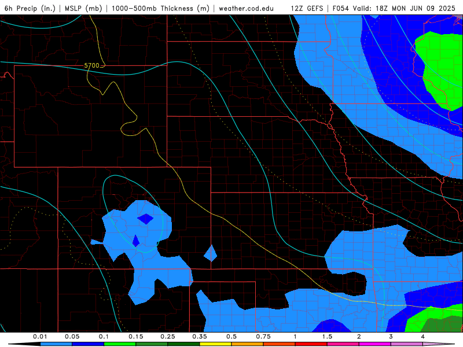Click the "1000-500mb Thickness (m)" title text
The height and width of the screenshot is (347, 463).
160,8
